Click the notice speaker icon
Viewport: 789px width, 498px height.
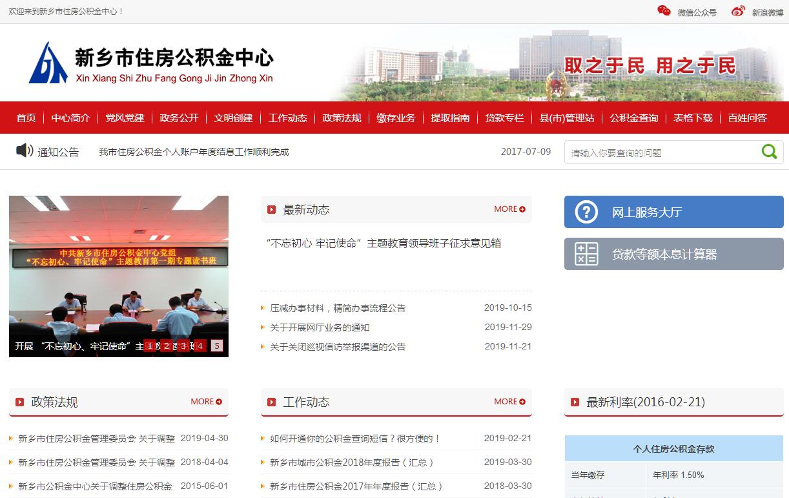pos(25,151)
